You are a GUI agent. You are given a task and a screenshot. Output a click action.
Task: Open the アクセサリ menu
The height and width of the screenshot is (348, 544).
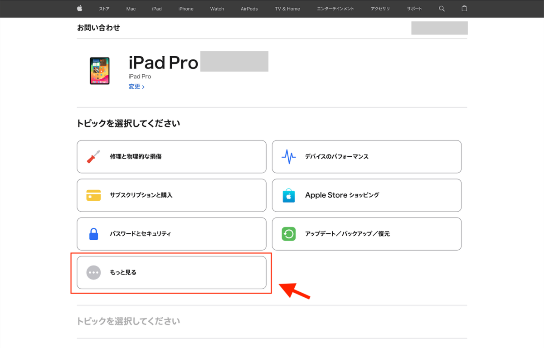coord(380,9)
